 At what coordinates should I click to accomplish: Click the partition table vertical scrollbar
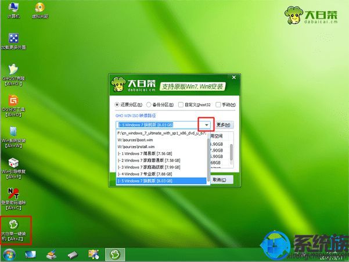(x=231, y=152)
